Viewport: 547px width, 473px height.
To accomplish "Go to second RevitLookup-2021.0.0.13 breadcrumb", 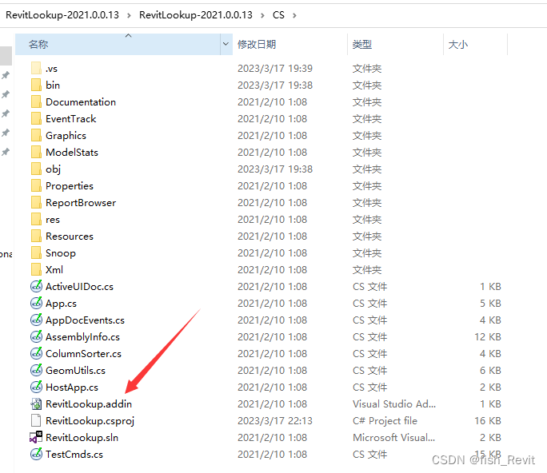I will pyautogui.click(x=196, y=15).
